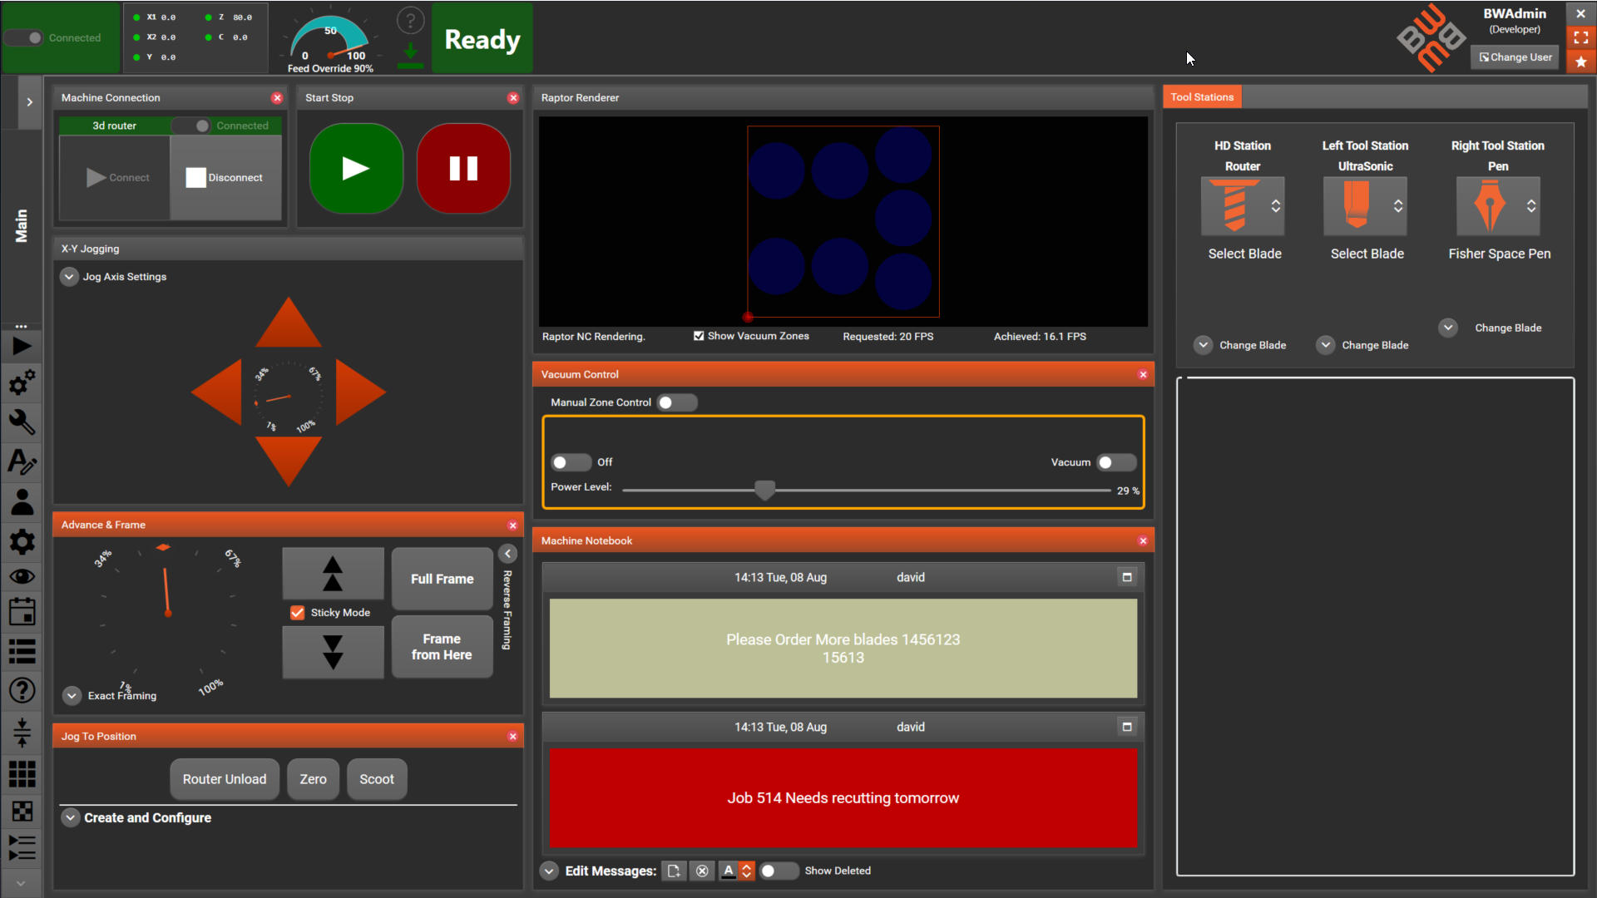The width and height of the screenshot is (1597, 898).
Task: Click the Right Tool Station Pen icon
Action: [x=1489, y=205]
